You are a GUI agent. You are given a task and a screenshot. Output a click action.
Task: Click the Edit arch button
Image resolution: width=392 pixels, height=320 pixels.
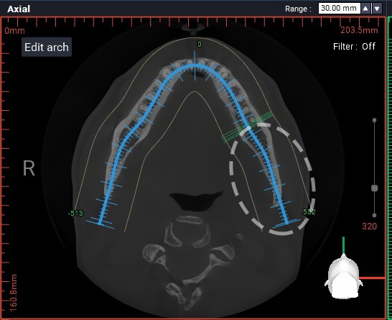47,47
